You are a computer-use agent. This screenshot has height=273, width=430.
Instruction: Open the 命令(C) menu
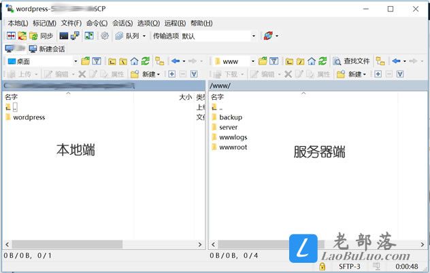pyautogui.click(x=97, y=23)
